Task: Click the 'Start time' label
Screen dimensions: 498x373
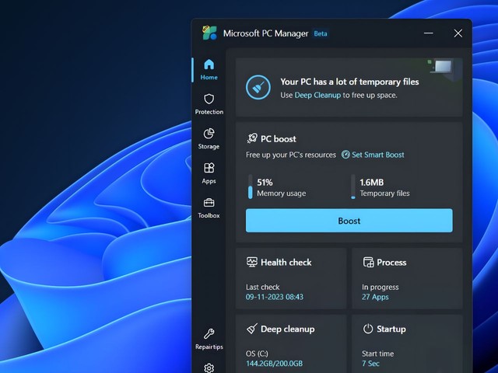Action: pos(377,354)
